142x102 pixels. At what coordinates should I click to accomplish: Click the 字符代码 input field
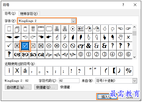coord(69,81)
